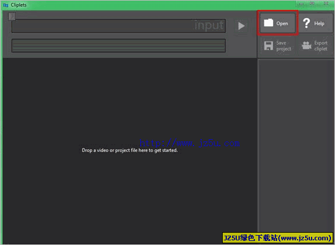Start playback with the play triangle button

coord(241,26)
